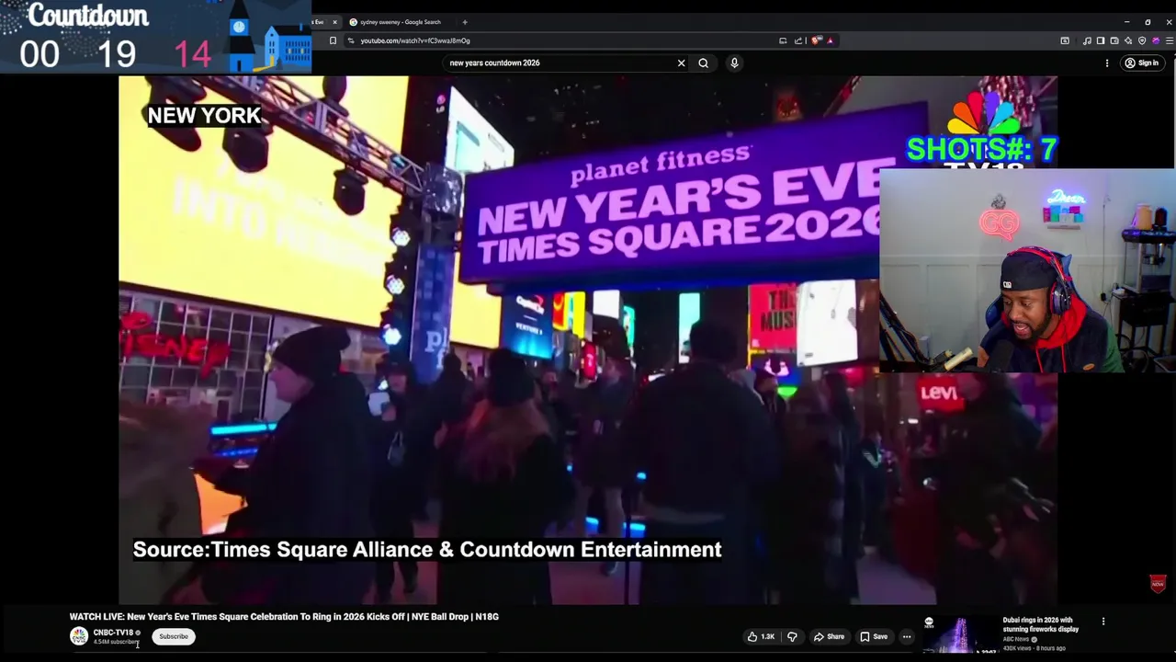Dislike the video with thumbs down
Image resolution: width=1176 pixels, height=662 pixels.
tap(792, 636)
